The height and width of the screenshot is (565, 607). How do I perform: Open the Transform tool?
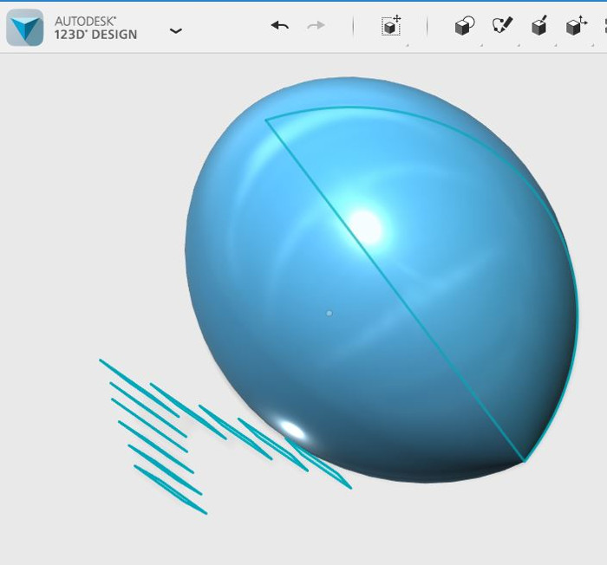391,26
